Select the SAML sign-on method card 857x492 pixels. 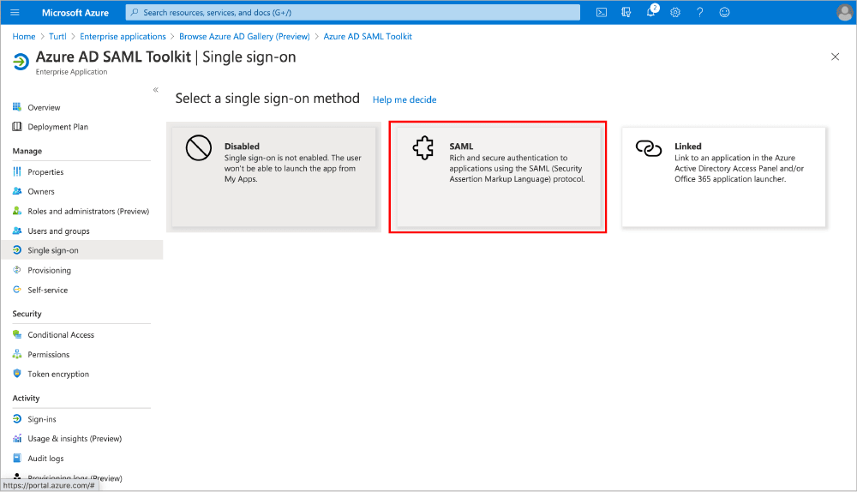pos(498,177)
